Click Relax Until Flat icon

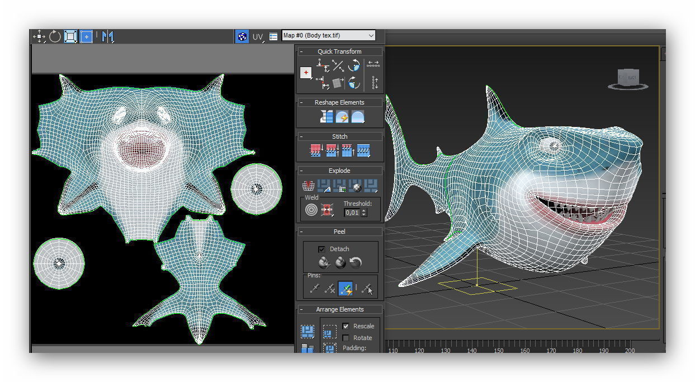coord(342,117)
